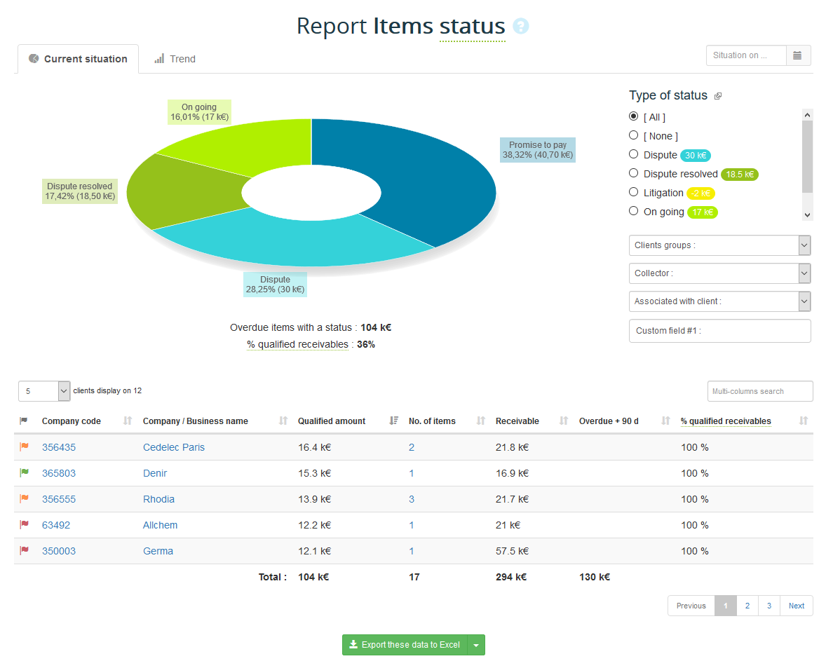Image resolution: width=826 pixels, height=661 pixels.
Task: Click the % qualified receivables label below chart
Action: pyautogui.click(x=297, y=344)
